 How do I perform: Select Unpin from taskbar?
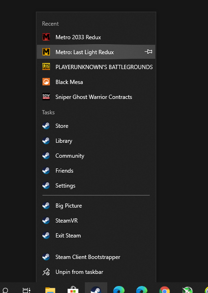pos(96,272)
